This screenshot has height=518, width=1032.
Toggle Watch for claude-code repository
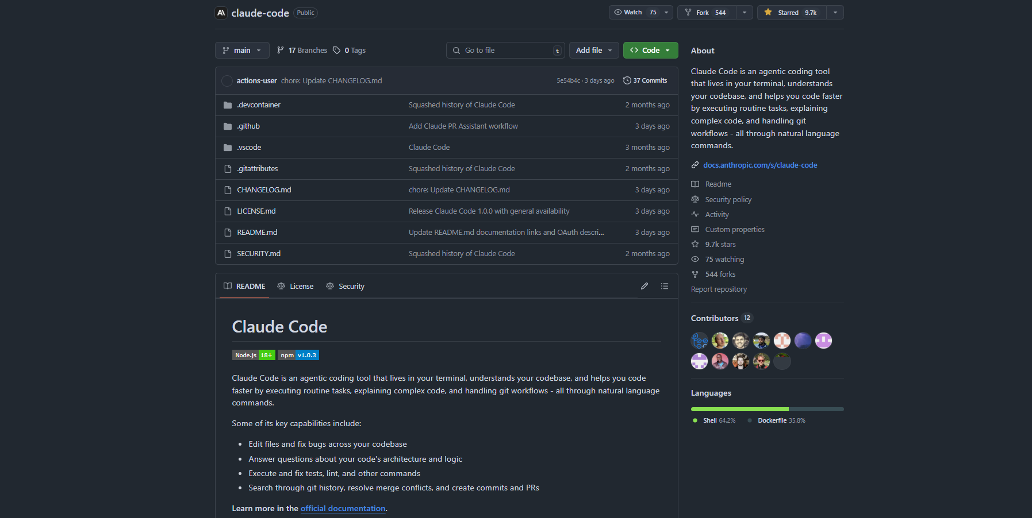(x=635, y=13)
